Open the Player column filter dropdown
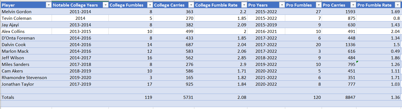 click(49, 5)
